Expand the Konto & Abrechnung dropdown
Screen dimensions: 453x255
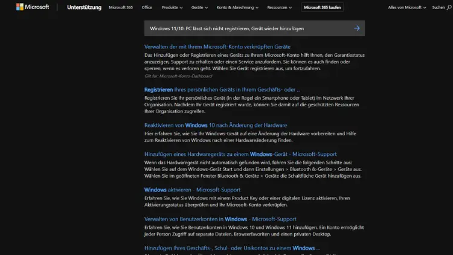[237, 7]
